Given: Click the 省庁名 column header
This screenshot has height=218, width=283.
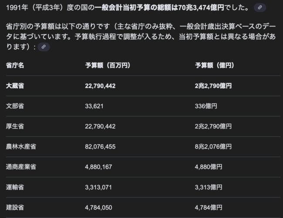Looking at the screenshot, I should [x=15, y=65].
